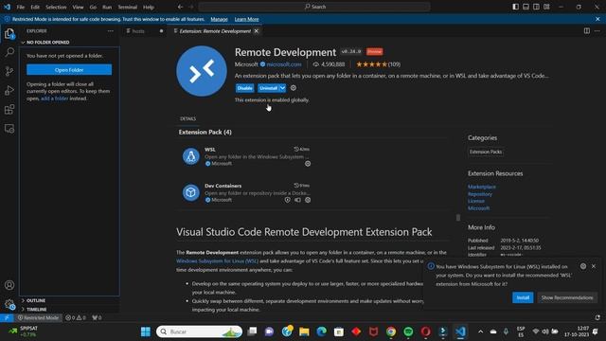Toggle panel layout icon in title bar
606x341 pixels.
(526, 7)
